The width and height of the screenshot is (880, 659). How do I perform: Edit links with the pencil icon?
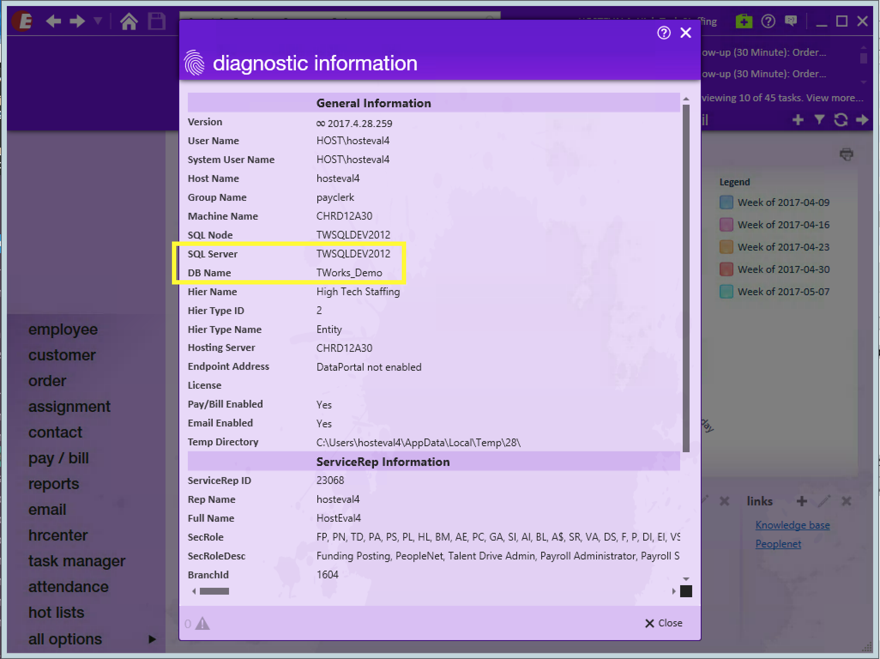824,501
